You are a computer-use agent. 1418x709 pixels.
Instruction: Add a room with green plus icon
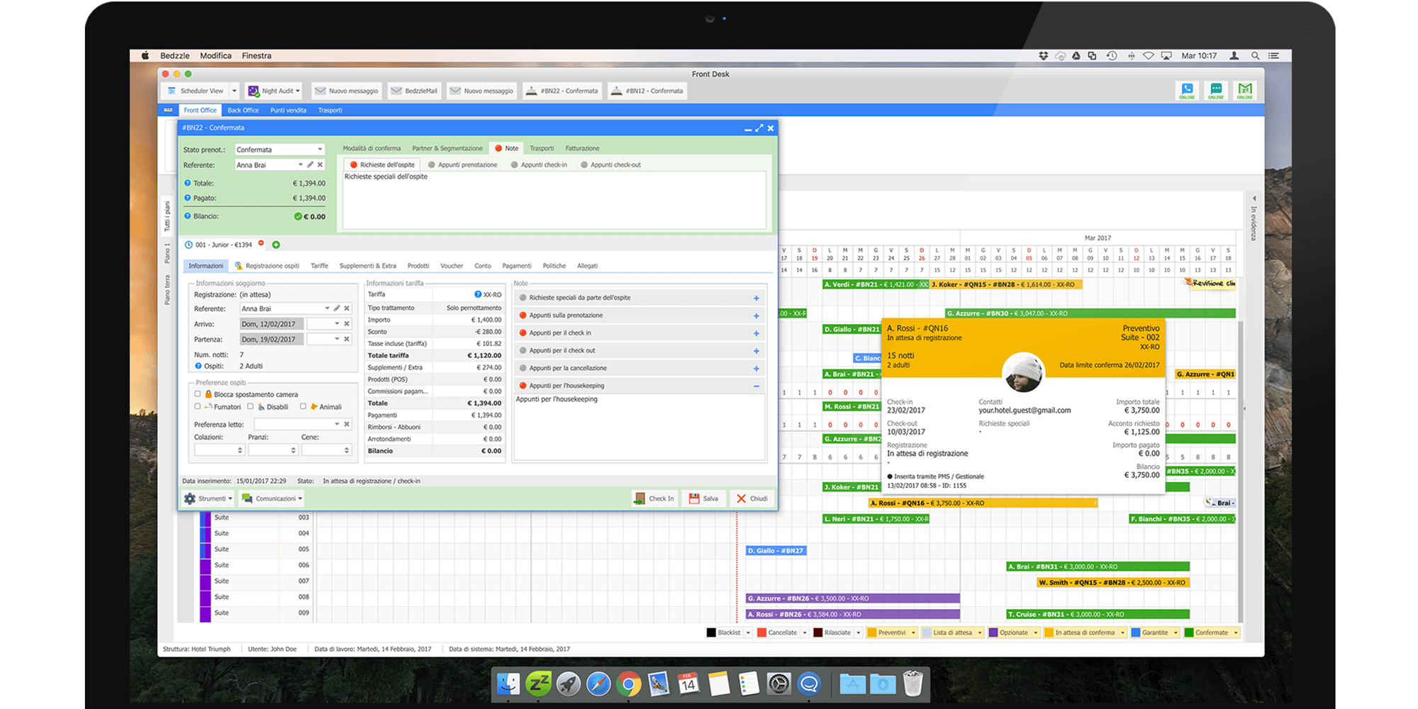coord(277,245)
